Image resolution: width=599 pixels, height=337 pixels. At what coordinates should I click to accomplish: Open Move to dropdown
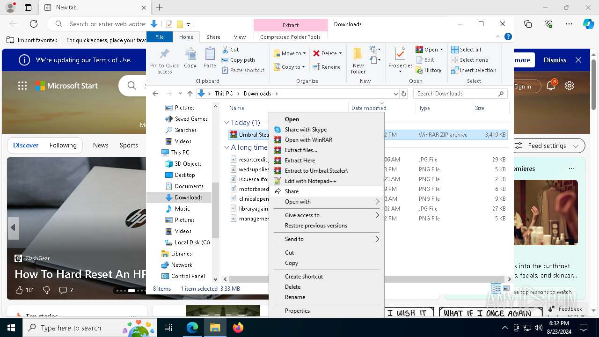coord(290,53)
